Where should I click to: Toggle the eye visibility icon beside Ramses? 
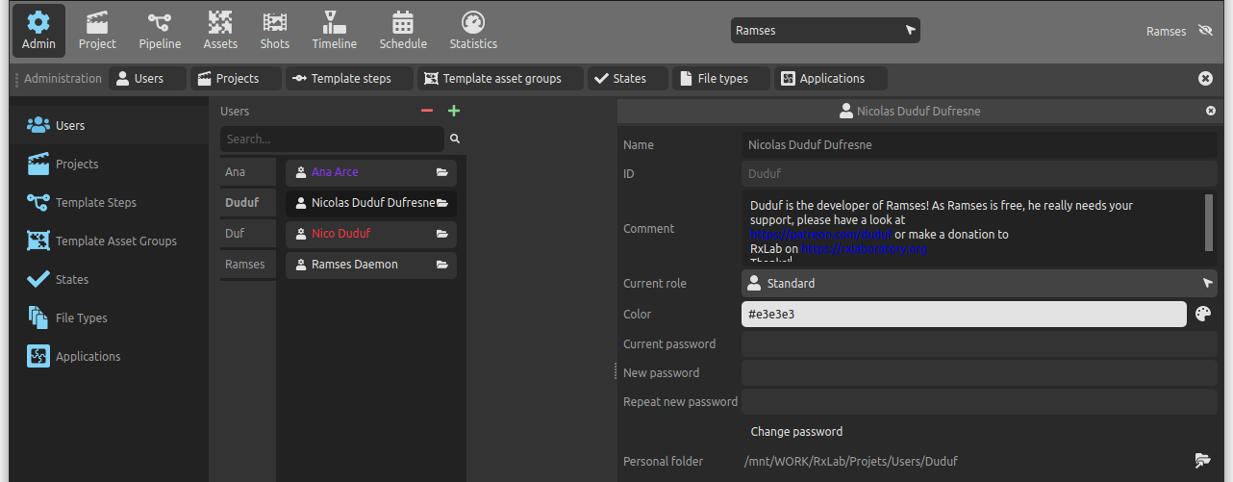pyautogui.click(x=1205, y=31)
